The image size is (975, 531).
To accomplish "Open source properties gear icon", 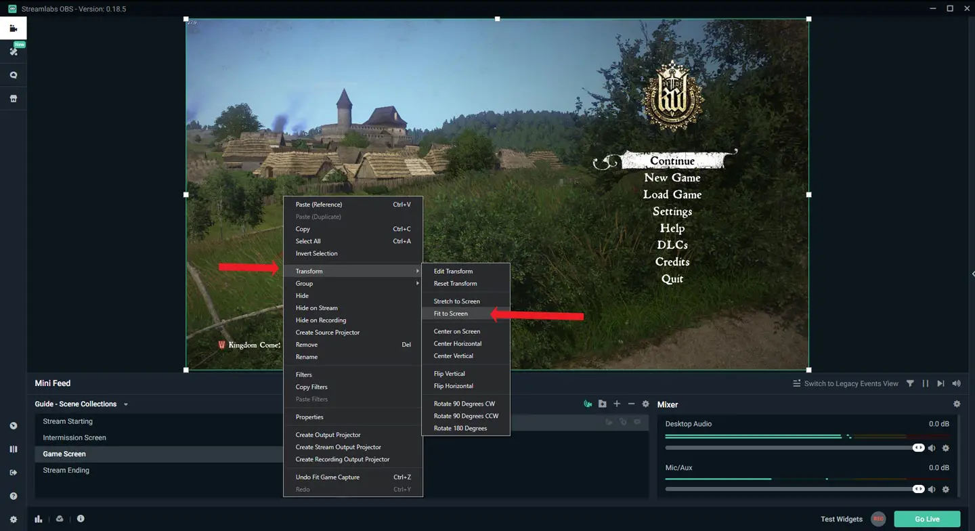I will click(x=645, y=404).
